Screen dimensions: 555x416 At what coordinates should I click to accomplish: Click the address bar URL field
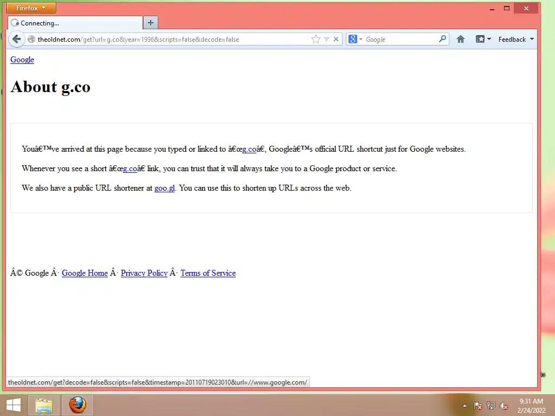tap(173, 39)
